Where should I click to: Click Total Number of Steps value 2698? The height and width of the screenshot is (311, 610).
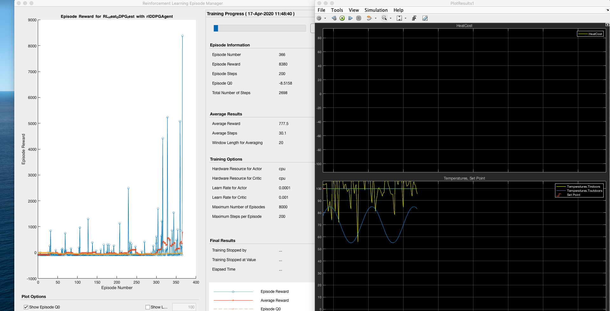click(283, 93)
